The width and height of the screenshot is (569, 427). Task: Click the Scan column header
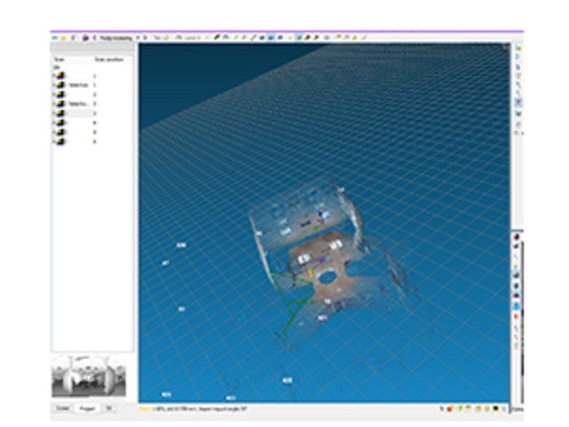coord(60,60)
